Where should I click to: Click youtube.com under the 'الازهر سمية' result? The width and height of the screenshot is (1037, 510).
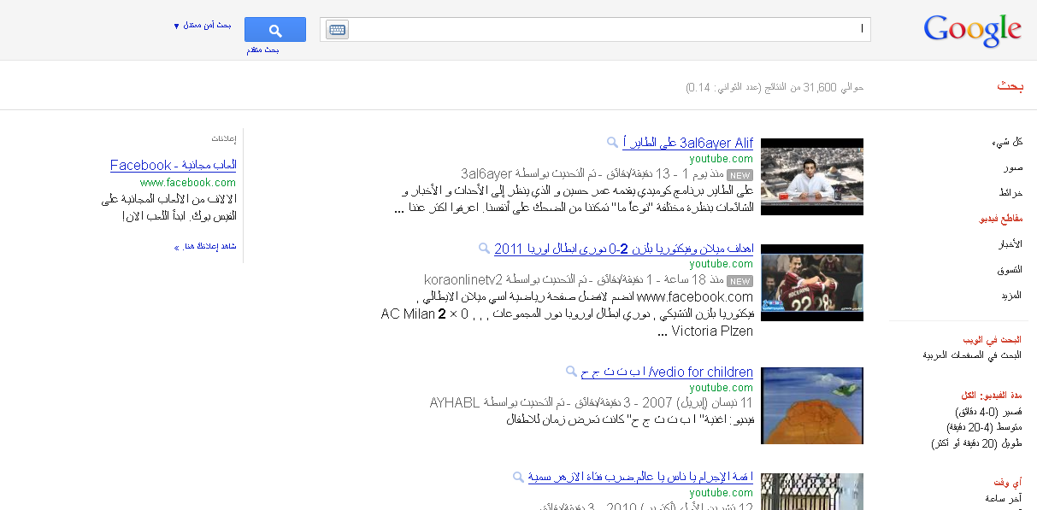click(722, 493)
